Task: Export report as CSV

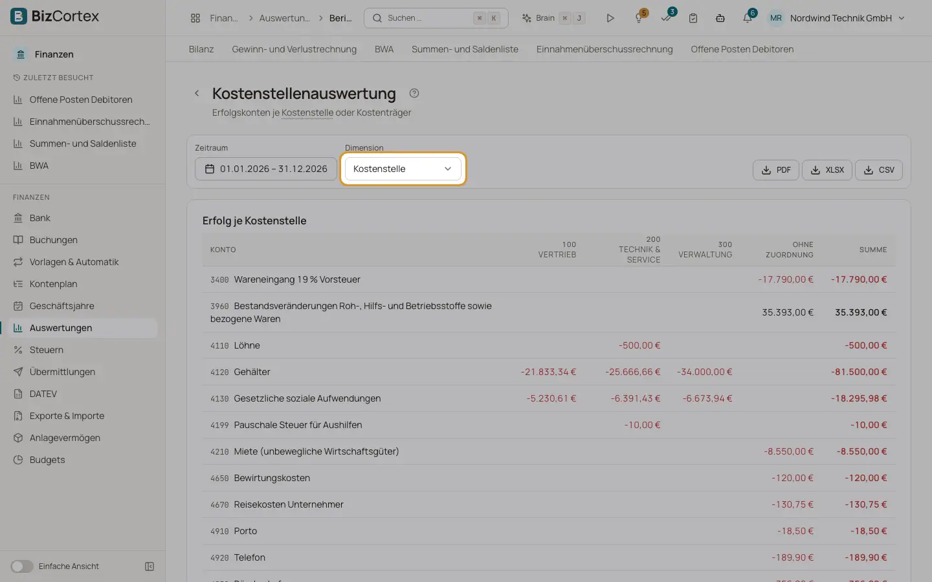Action: (x=879, y=170)
